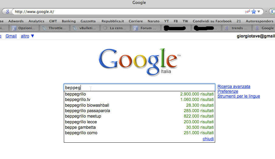Viewport: 275px width, 159px height.
Task: Open the FB bookmark
Action: point(176,21)
